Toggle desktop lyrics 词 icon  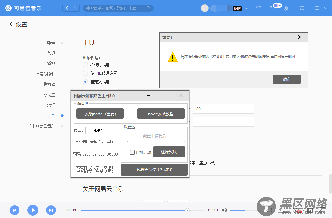310,210
